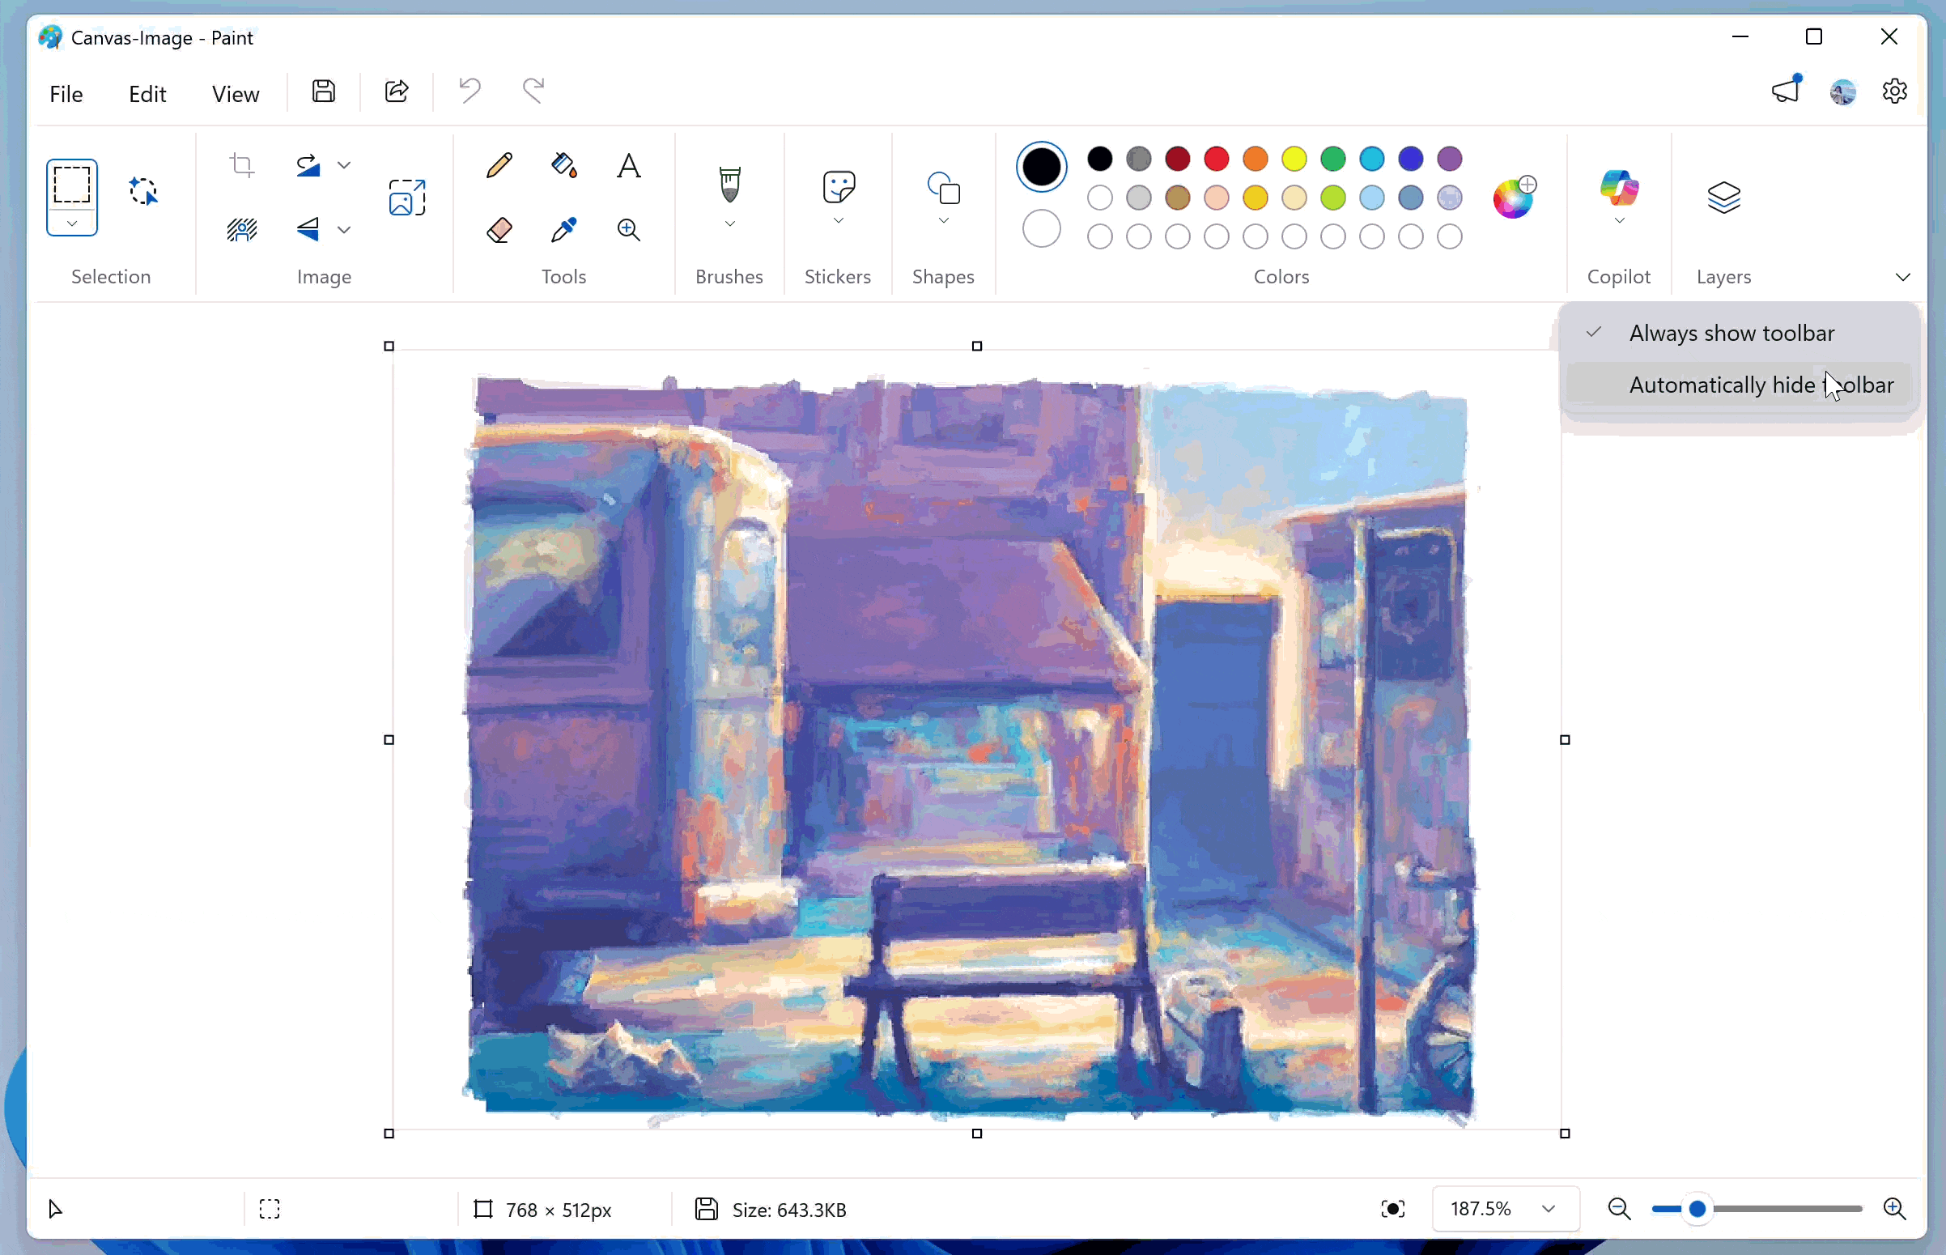Undo the last action
Image resolution: width=1946 pixels, height=1255 pixels.
(x=470, y=90)
